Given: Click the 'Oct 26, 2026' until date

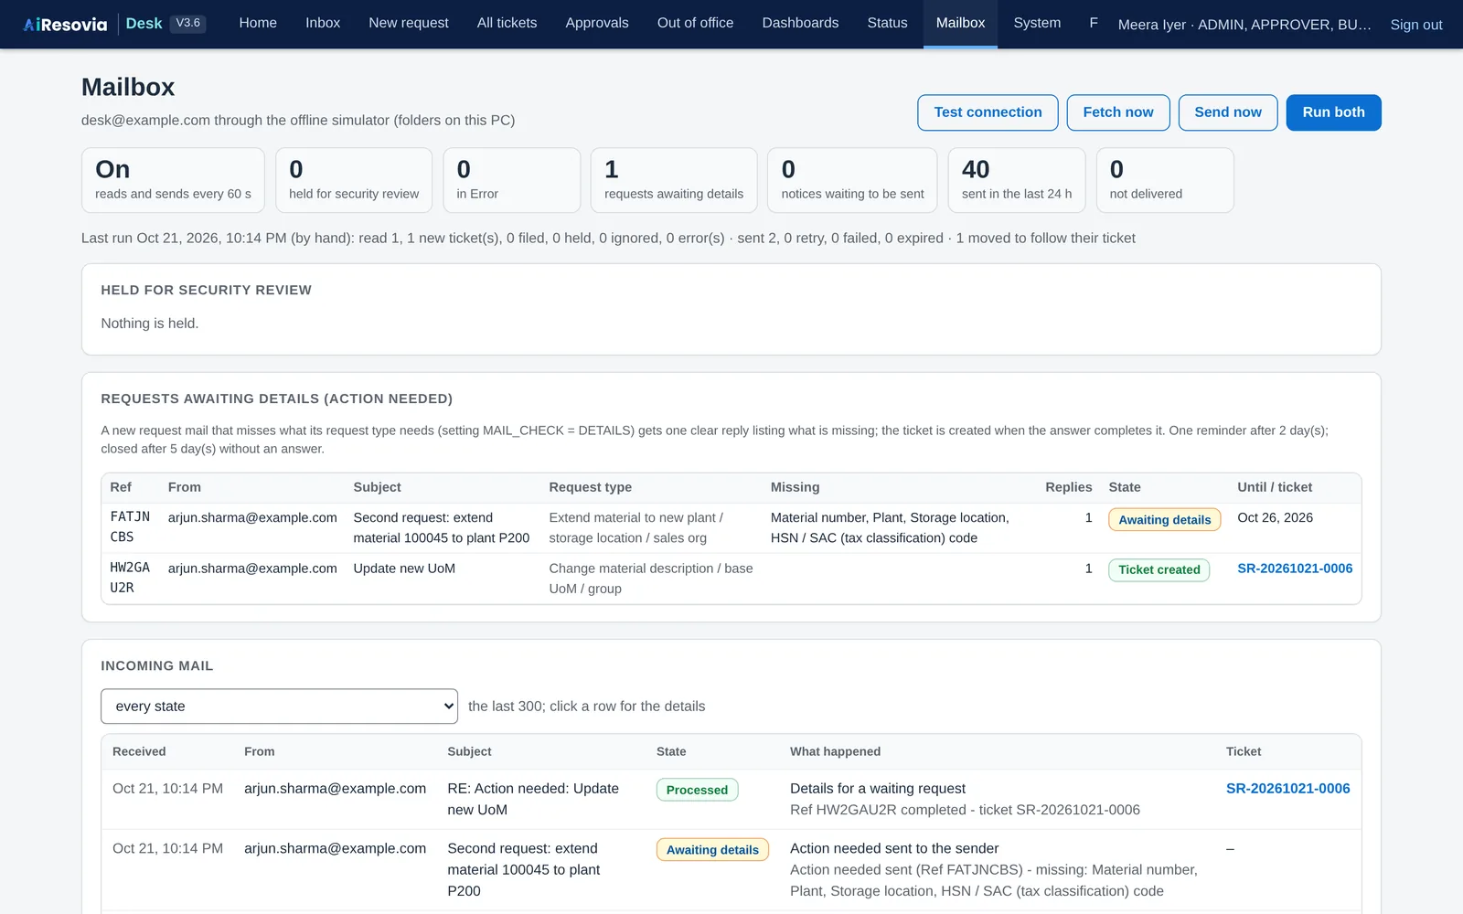Looking at the screenshot, I should (x=1276, y=517).
